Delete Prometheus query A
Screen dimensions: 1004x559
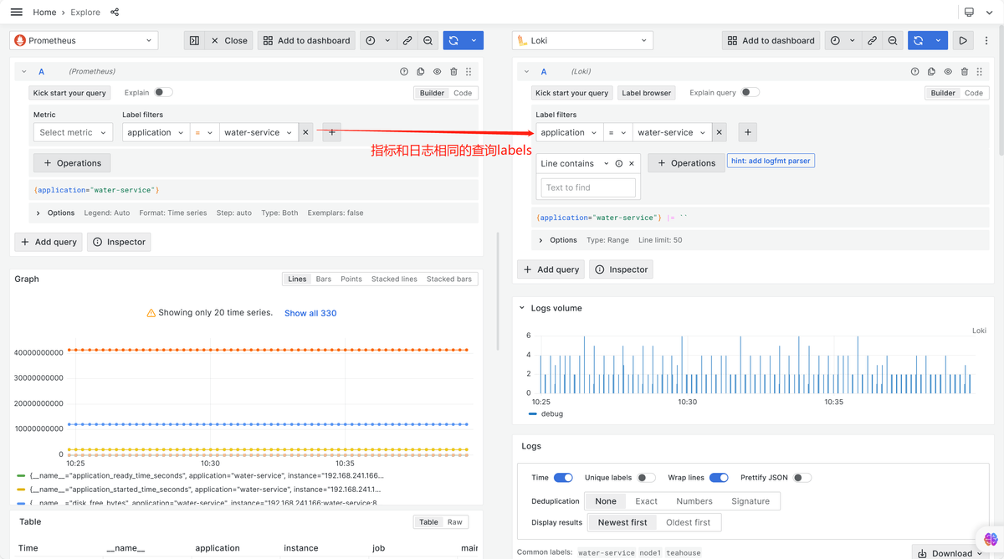pos(453,72)
